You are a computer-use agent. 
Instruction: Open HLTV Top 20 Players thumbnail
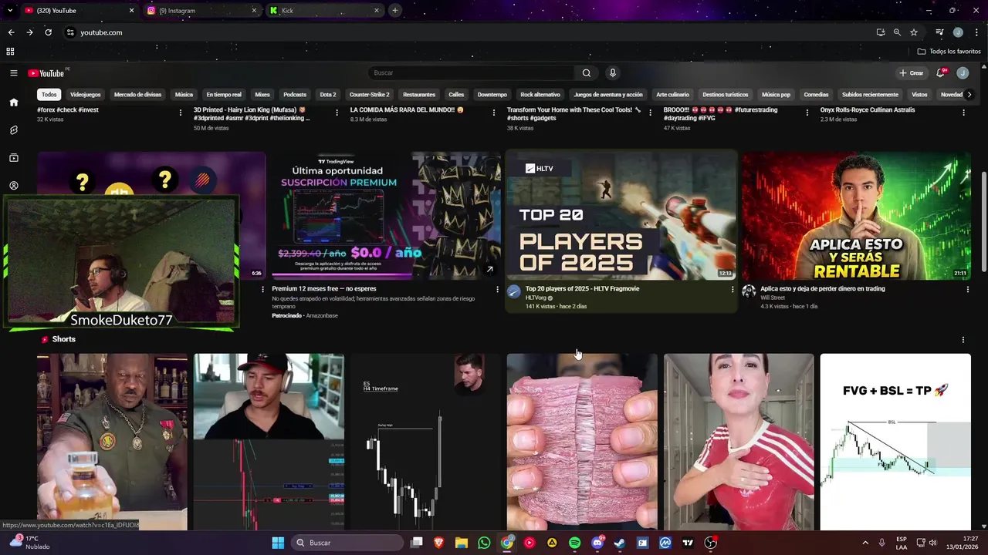click(x=621, y=215)
